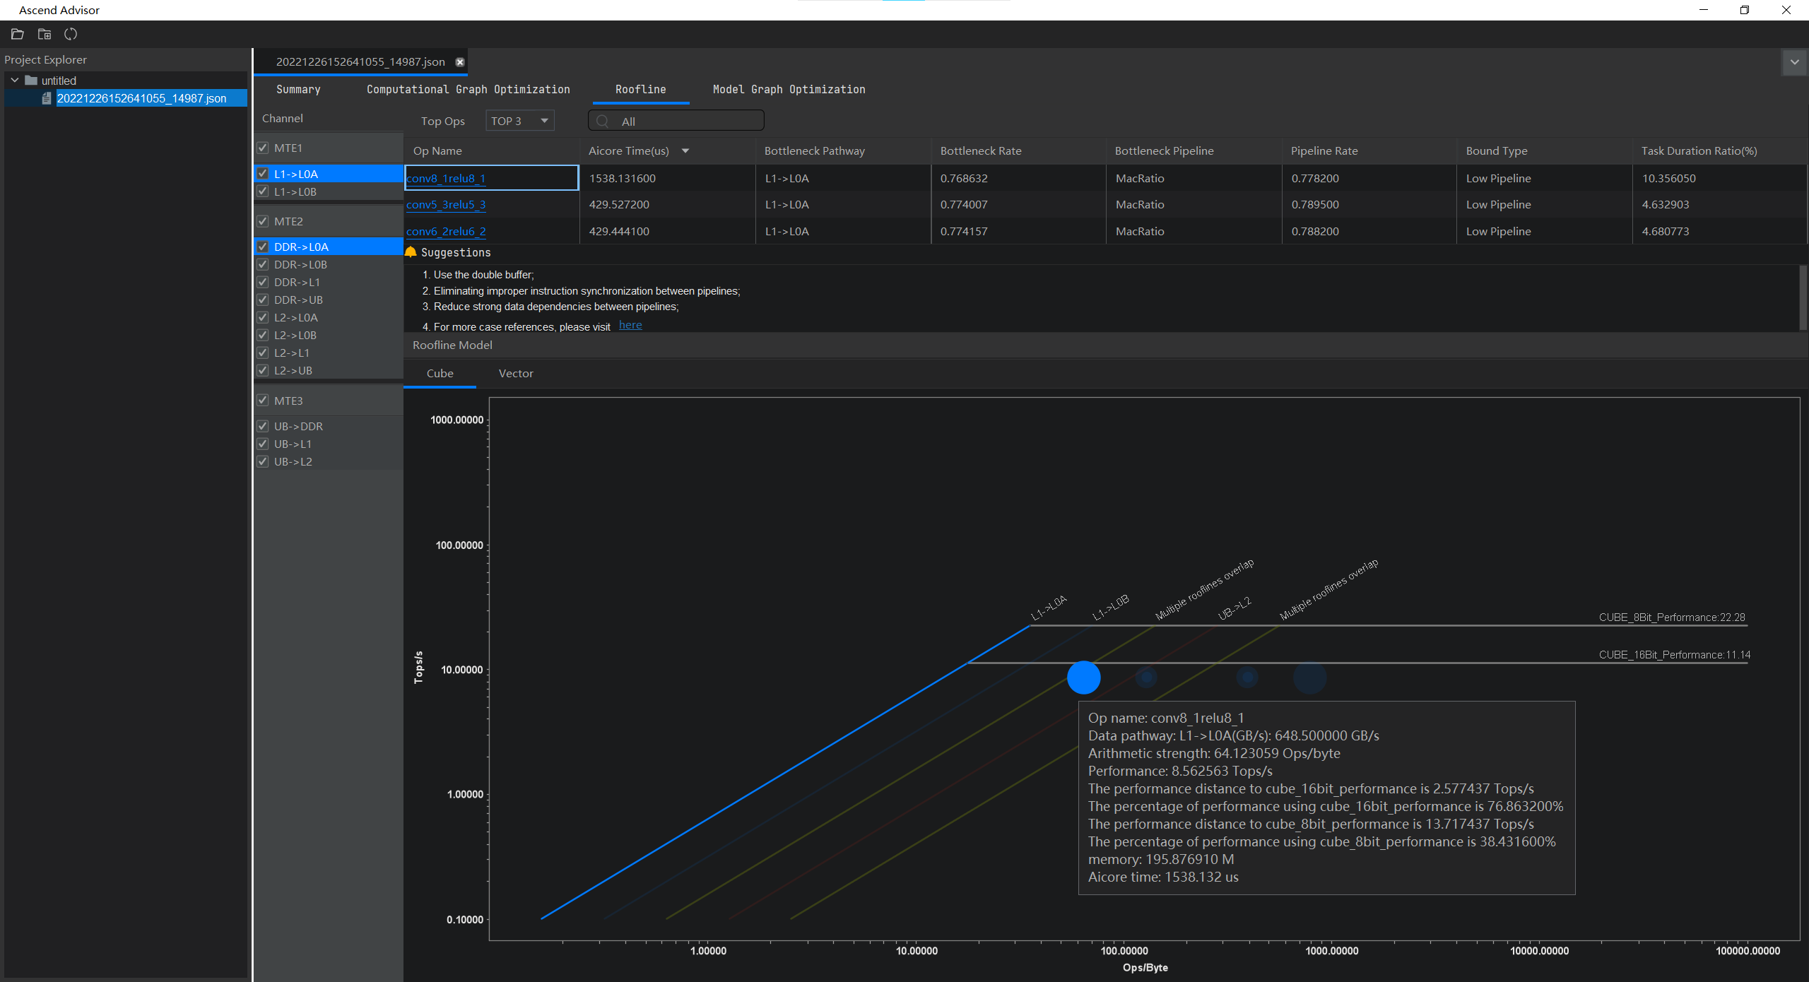Select the 20221226152641055_14987.json editor tab
The width and height of the screenshot is (1809, 982).
[360, 62]
